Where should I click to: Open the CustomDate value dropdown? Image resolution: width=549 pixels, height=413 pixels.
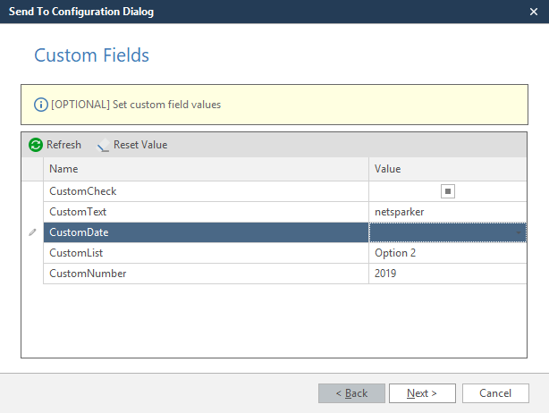(x=520, y=232)
